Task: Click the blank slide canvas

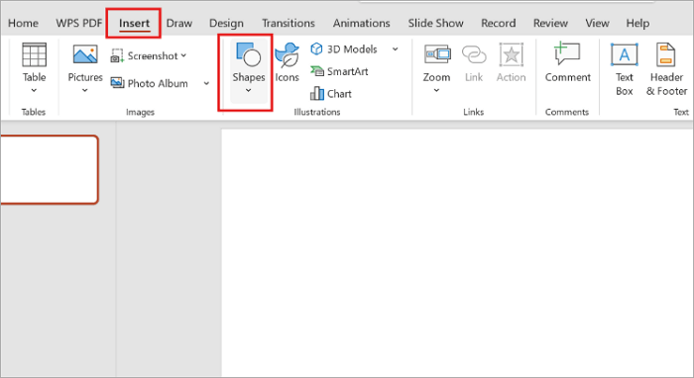Action: click(x=457, y=252)
